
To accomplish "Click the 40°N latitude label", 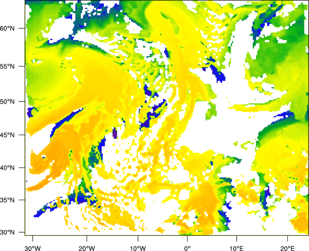I will click(x=7, y=168).
